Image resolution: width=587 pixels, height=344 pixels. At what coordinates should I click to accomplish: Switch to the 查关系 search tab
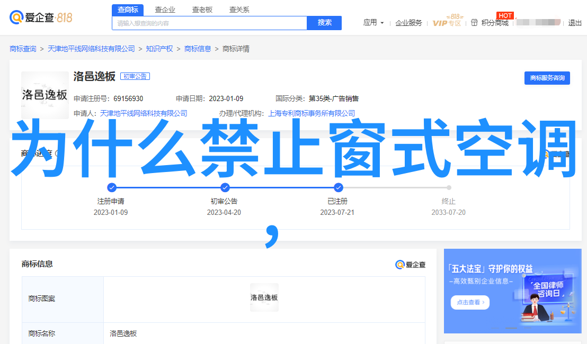tap(239, 10)
